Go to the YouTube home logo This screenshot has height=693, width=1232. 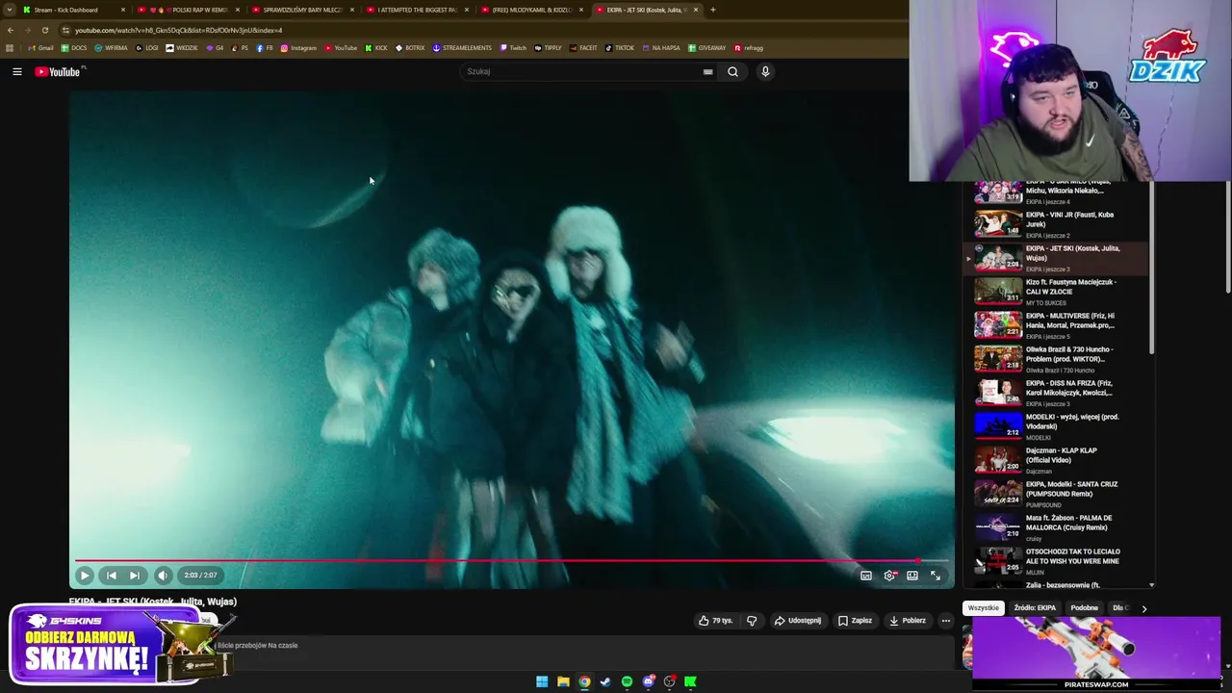58,71
